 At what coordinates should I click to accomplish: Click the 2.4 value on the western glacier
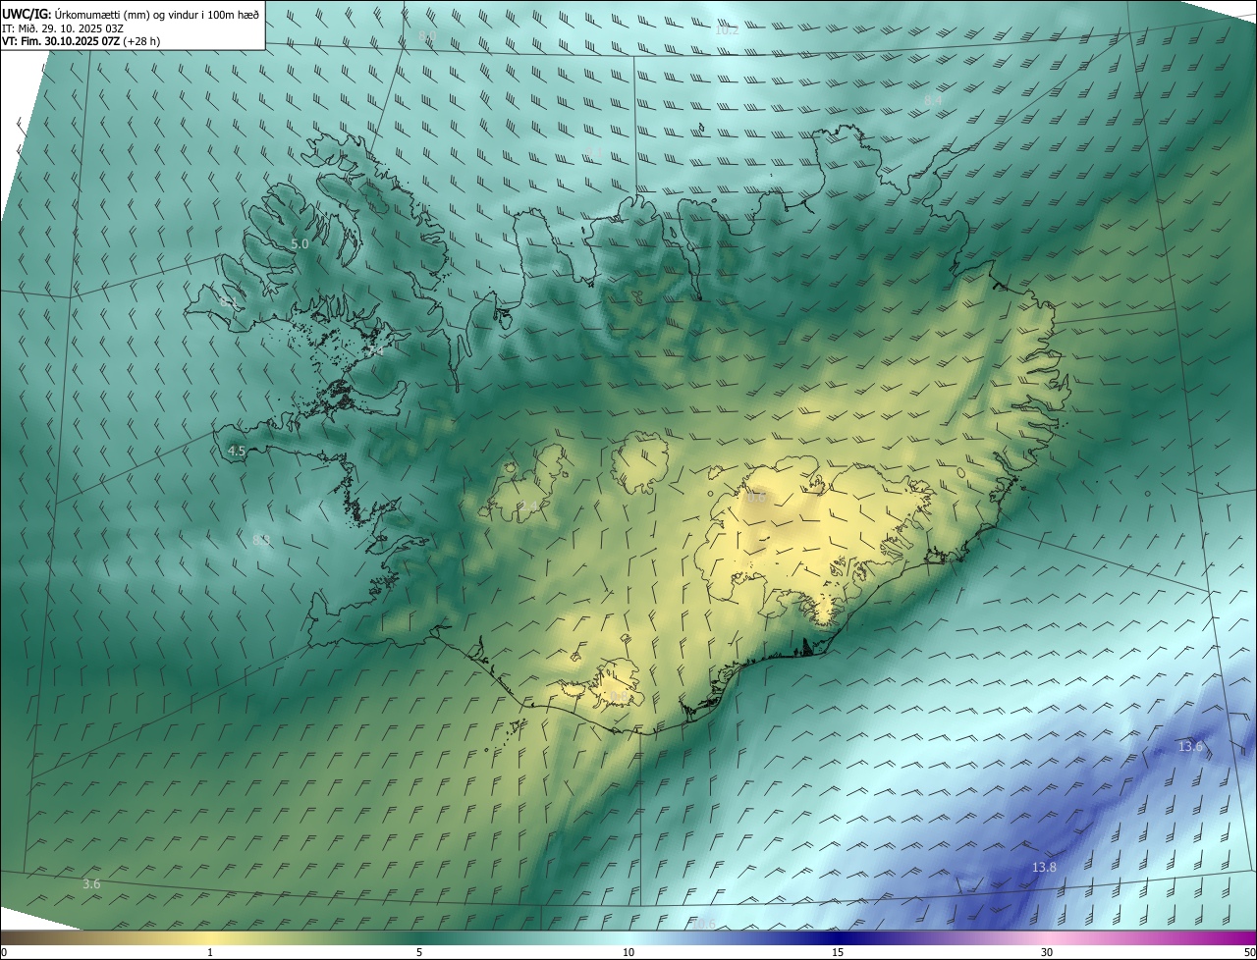point(528,507)
